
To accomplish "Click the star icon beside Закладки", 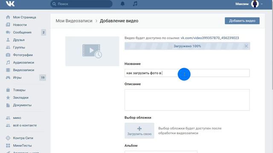I will (8, 97).
